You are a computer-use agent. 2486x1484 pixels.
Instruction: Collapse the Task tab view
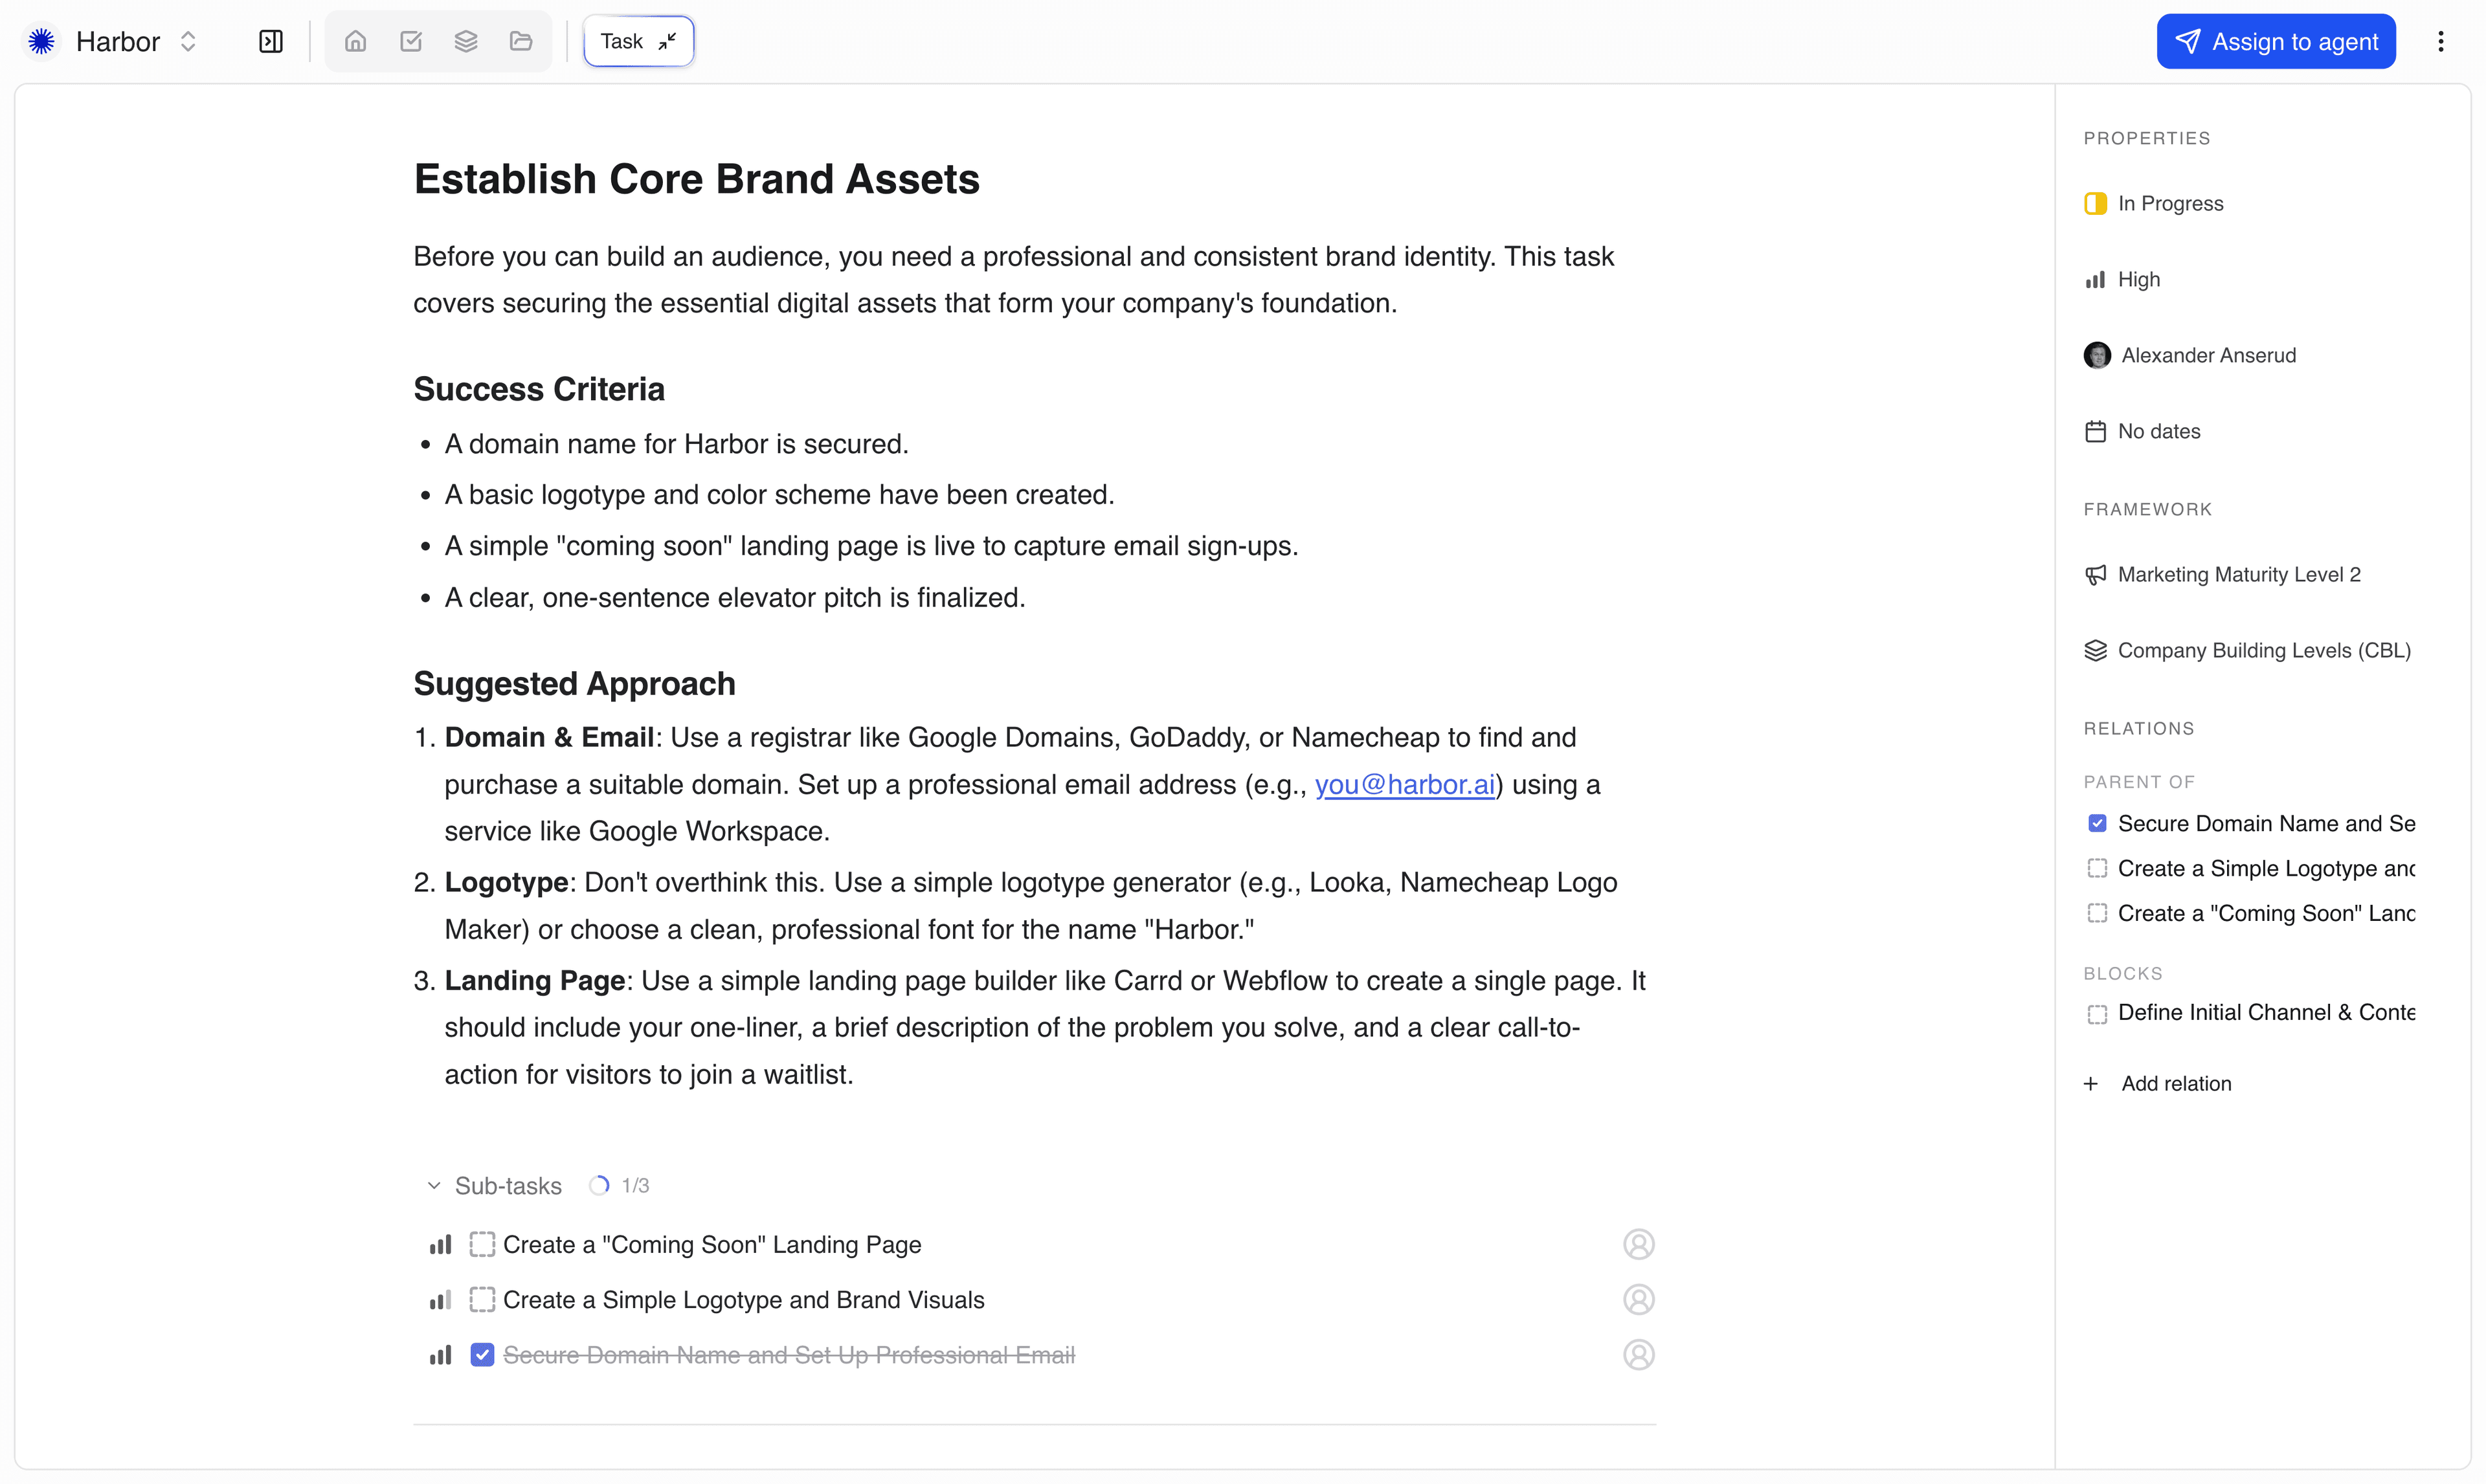click(x=667, y=41)
